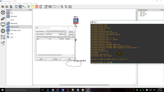Select the Draw rectangle tool
164x92 pixels.
point(54,7)
